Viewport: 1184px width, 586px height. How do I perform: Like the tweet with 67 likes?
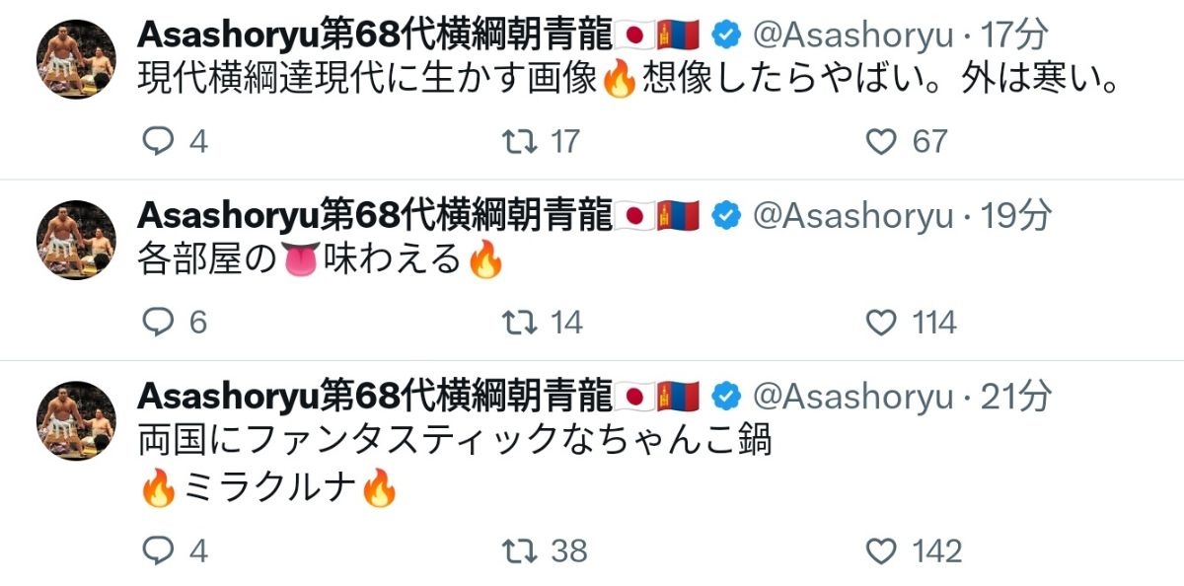point(880,142)
